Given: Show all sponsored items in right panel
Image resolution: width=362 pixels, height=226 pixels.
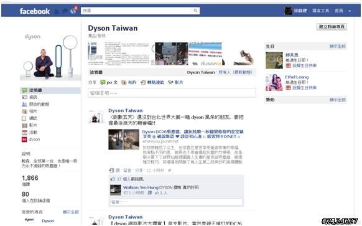Looking at the screenshot, I should click(x=338, y=100).
